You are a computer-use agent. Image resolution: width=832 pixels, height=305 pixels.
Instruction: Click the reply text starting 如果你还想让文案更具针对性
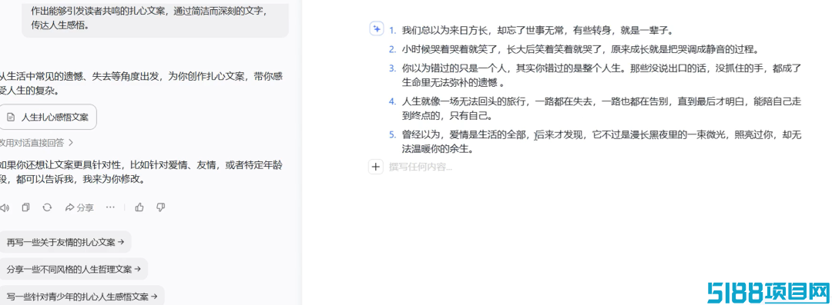[141, 173]
